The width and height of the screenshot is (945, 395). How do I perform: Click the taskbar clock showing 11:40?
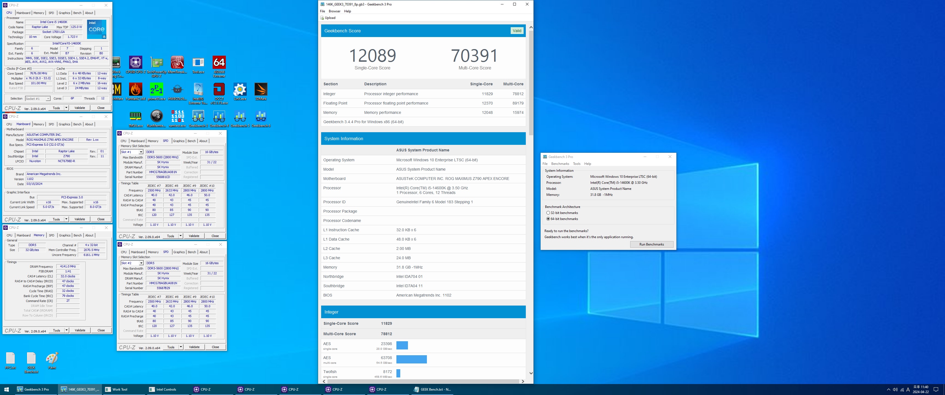click(x=921, y=390)
